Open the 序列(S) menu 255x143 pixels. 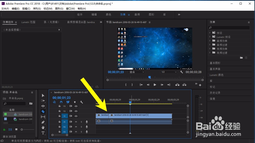click(x=37, y=9)
